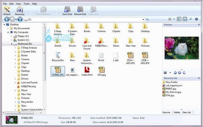Image resolution: width=203 pixels, height=127 pixels.
Task: Open the deleted Lost and Found folder
Action: click(x=87, y=44)
